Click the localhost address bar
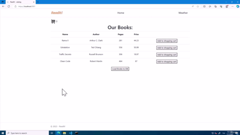This screenshot has height=135, width=240. point(101,6)
